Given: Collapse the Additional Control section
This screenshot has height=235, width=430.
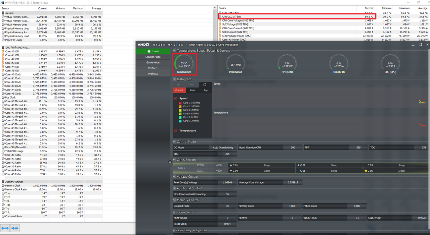Looking at the screenshot, I should pos(174,188).
